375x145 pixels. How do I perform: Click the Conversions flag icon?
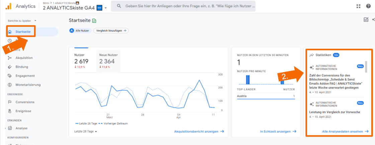click(10, 102)
